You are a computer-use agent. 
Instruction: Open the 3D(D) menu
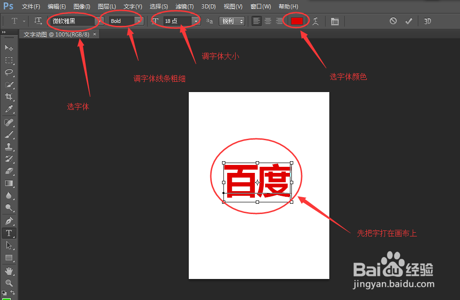point(208,7)
